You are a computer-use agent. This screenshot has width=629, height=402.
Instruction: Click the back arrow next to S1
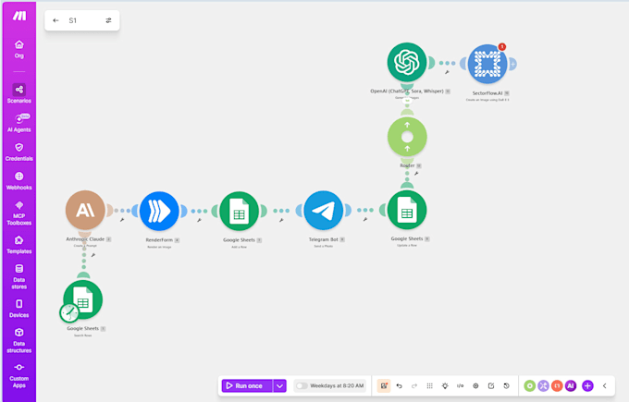pyautogui.click(x=55, y=20)
